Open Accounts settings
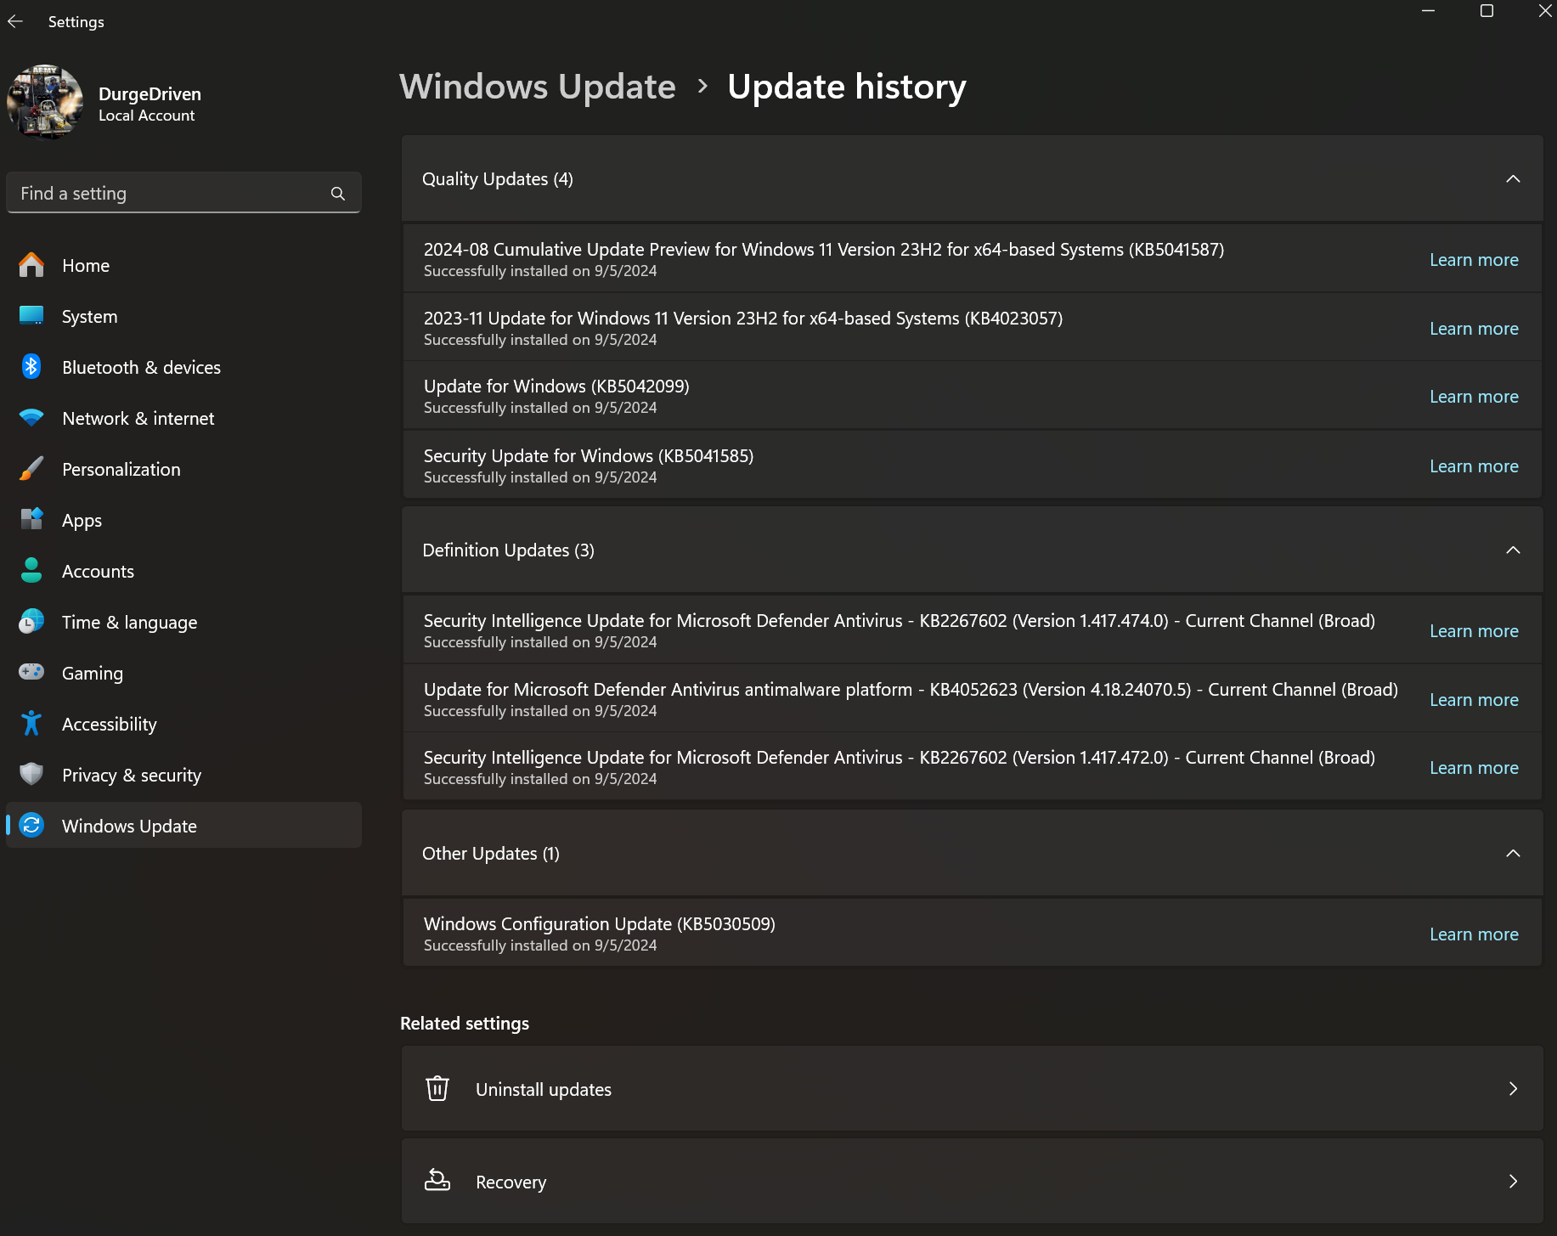This screenshot has width=1557, height=1236. pos(183,571)
